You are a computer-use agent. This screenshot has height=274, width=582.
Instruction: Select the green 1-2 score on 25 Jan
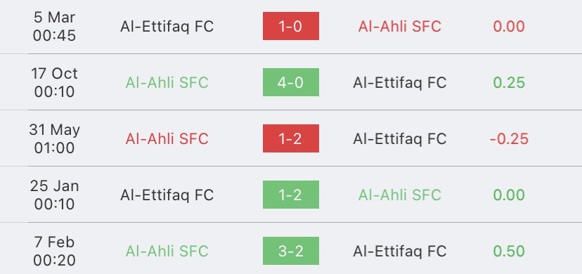coord(290,195)
